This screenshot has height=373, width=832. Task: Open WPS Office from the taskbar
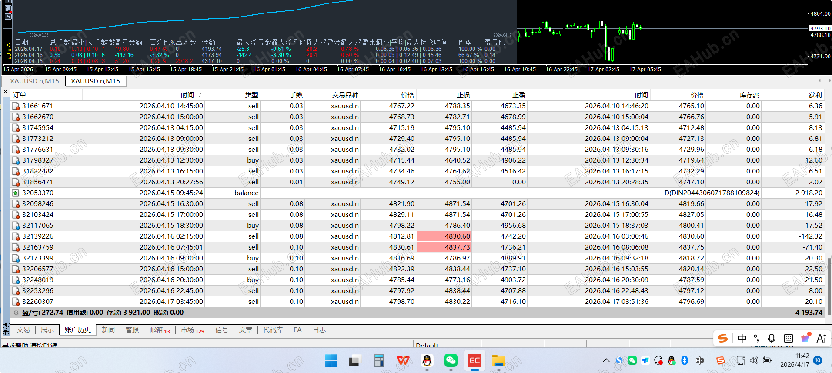tap(403, 360)
